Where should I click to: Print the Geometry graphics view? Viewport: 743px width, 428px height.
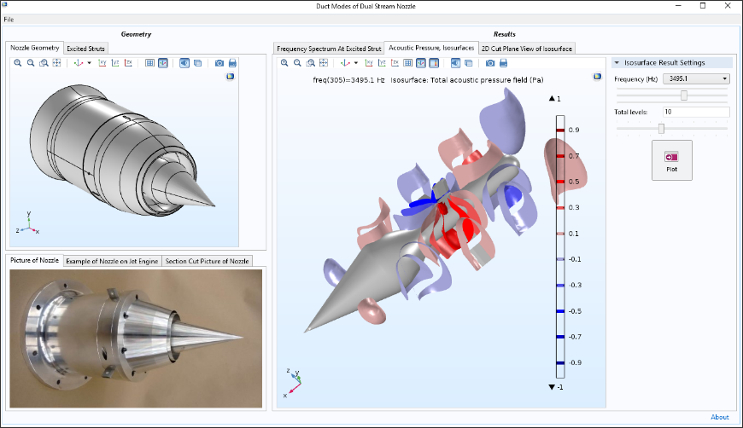point(232,63)
